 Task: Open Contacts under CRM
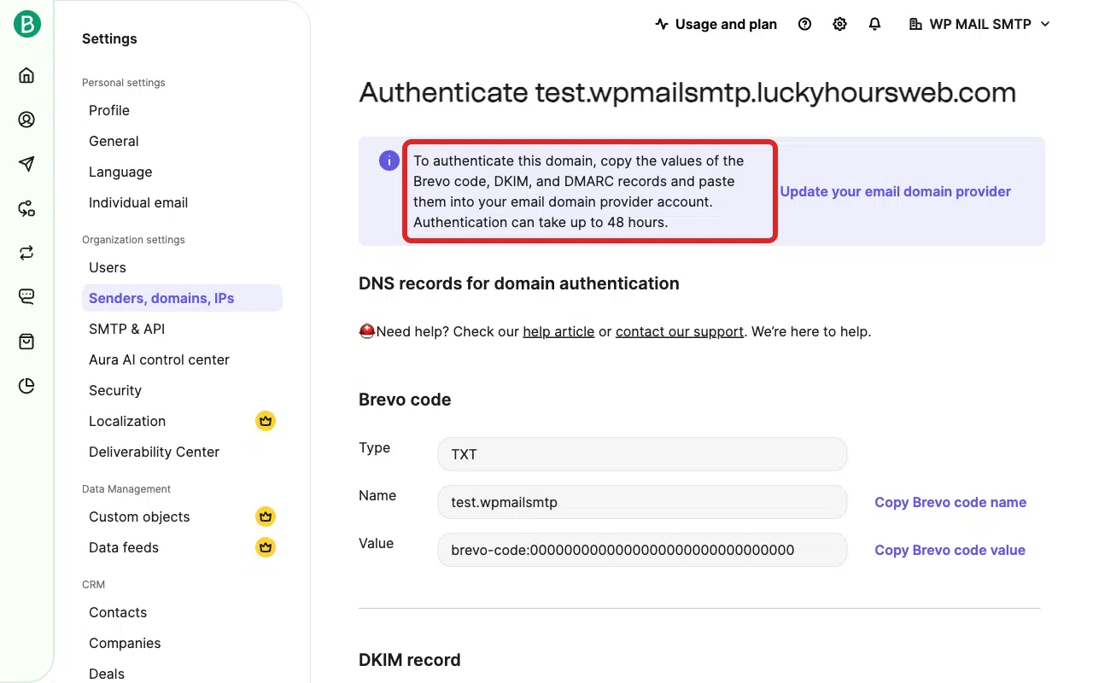click(x=118, y=612)
